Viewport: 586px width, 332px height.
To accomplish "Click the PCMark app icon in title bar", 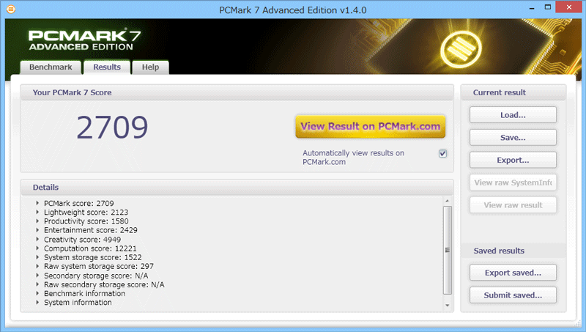I will pyautogui.click(x=11, y=9).
